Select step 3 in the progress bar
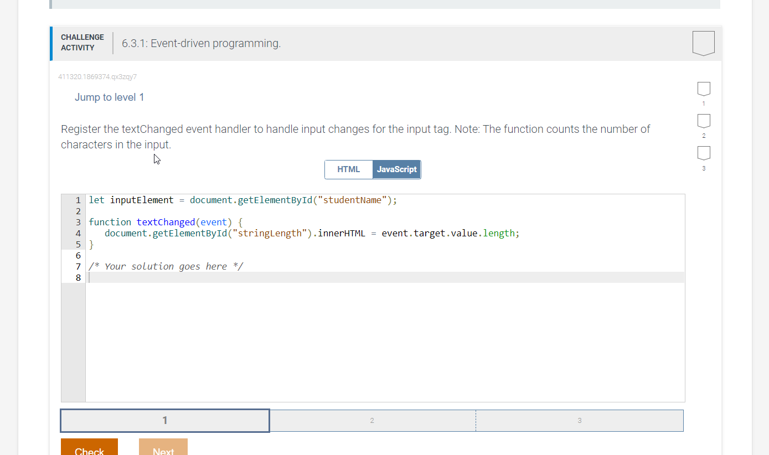 (x=579, y=420)
